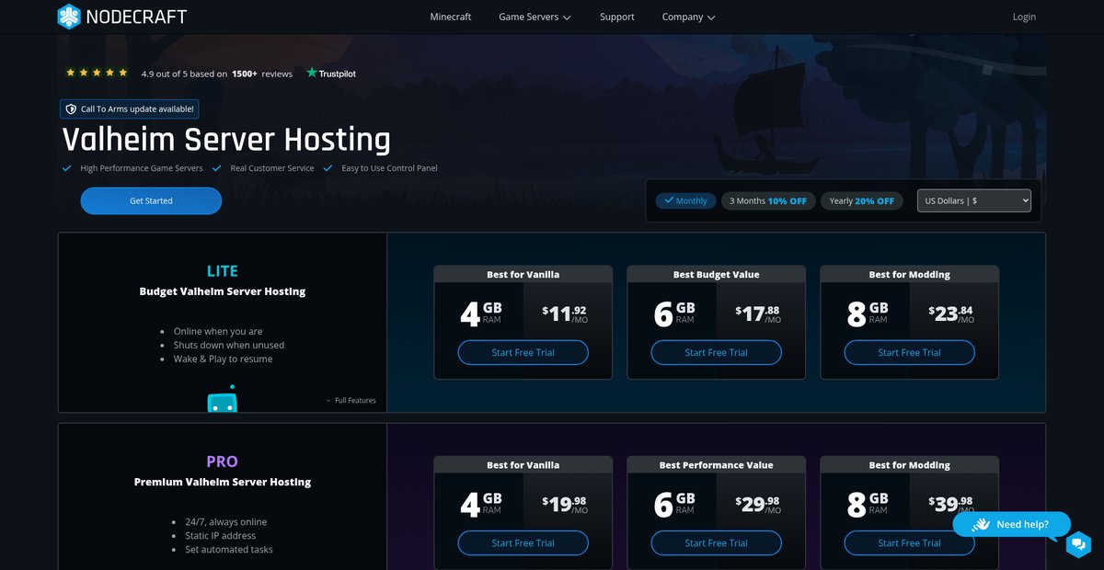Open the Support nav item
The image size is (1104, 570).
(617, 17)
